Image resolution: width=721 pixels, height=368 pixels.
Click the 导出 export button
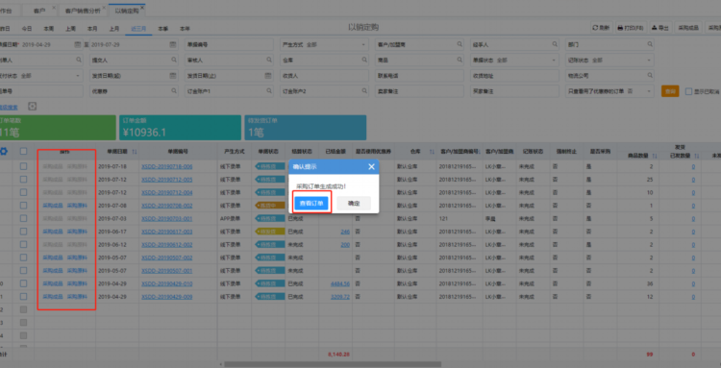(660, 28)
